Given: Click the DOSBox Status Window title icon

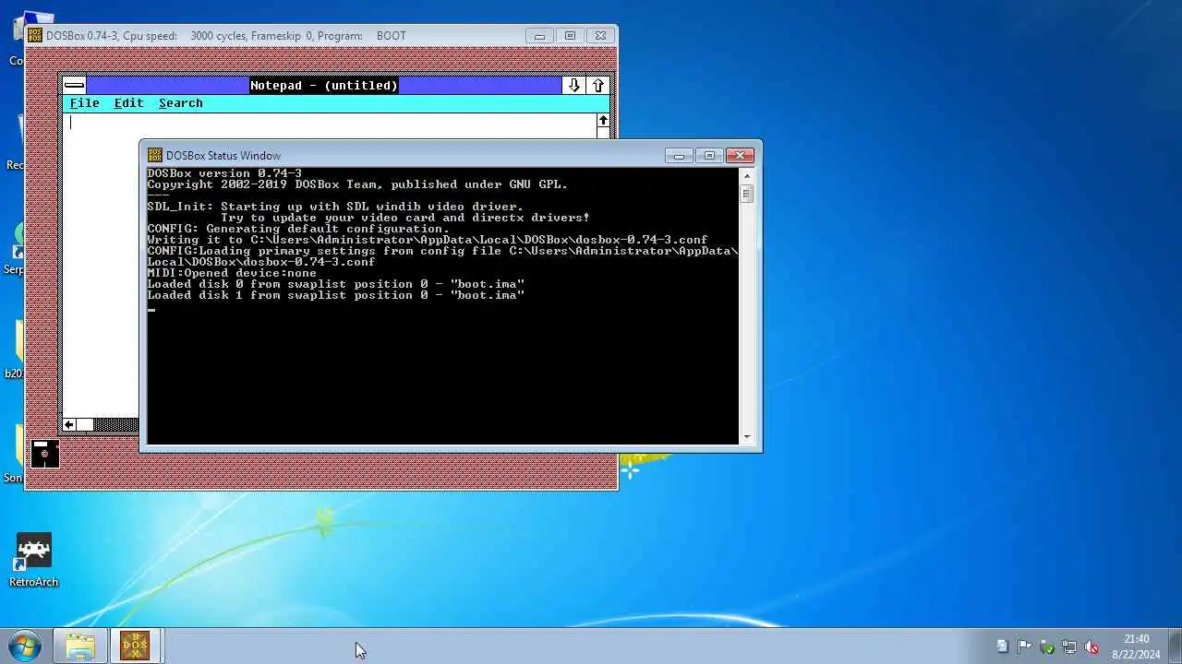Looking at the screenshot, I should click(x=155, y=155).
